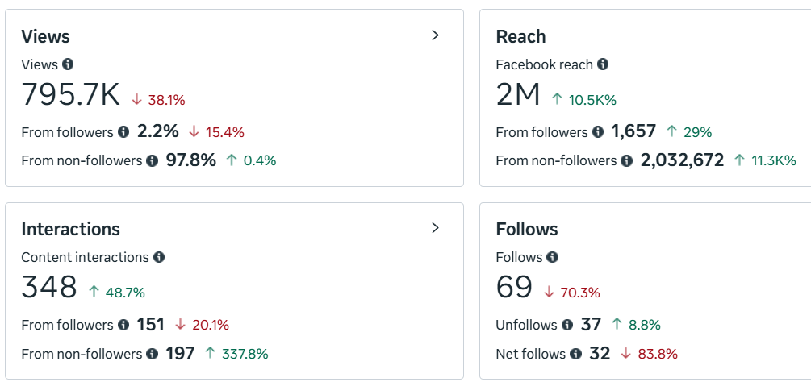Select the Follows card heading
This screenshot has height=382, width=811.
(x=527, y=229)
